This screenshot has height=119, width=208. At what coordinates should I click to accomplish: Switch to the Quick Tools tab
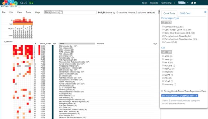[169, 13]
